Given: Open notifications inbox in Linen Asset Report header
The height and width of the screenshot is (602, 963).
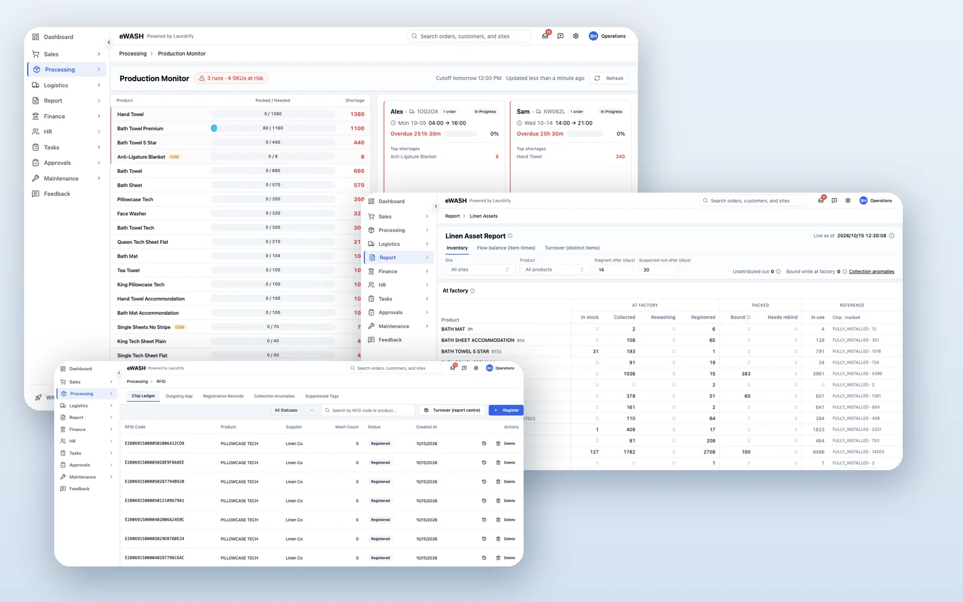Looking at the screenshot, I should 821,200.
